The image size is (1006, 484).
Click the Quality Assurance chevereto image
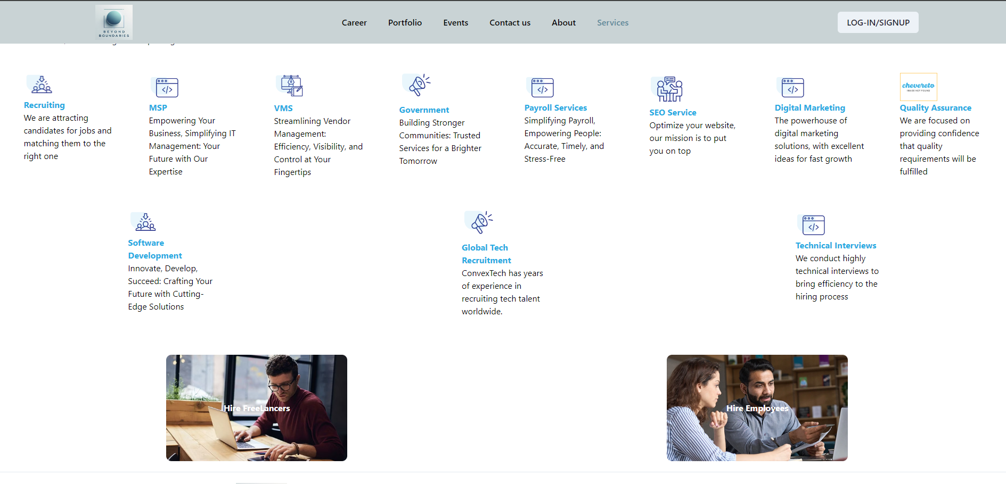coord(918,87)
